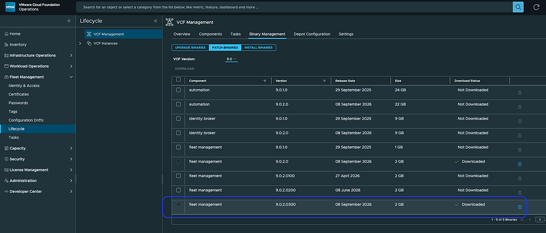This screenshot has width=546, height=233.
Task: Switch to the Depot Configuration tab
Action: pos(312,34)
